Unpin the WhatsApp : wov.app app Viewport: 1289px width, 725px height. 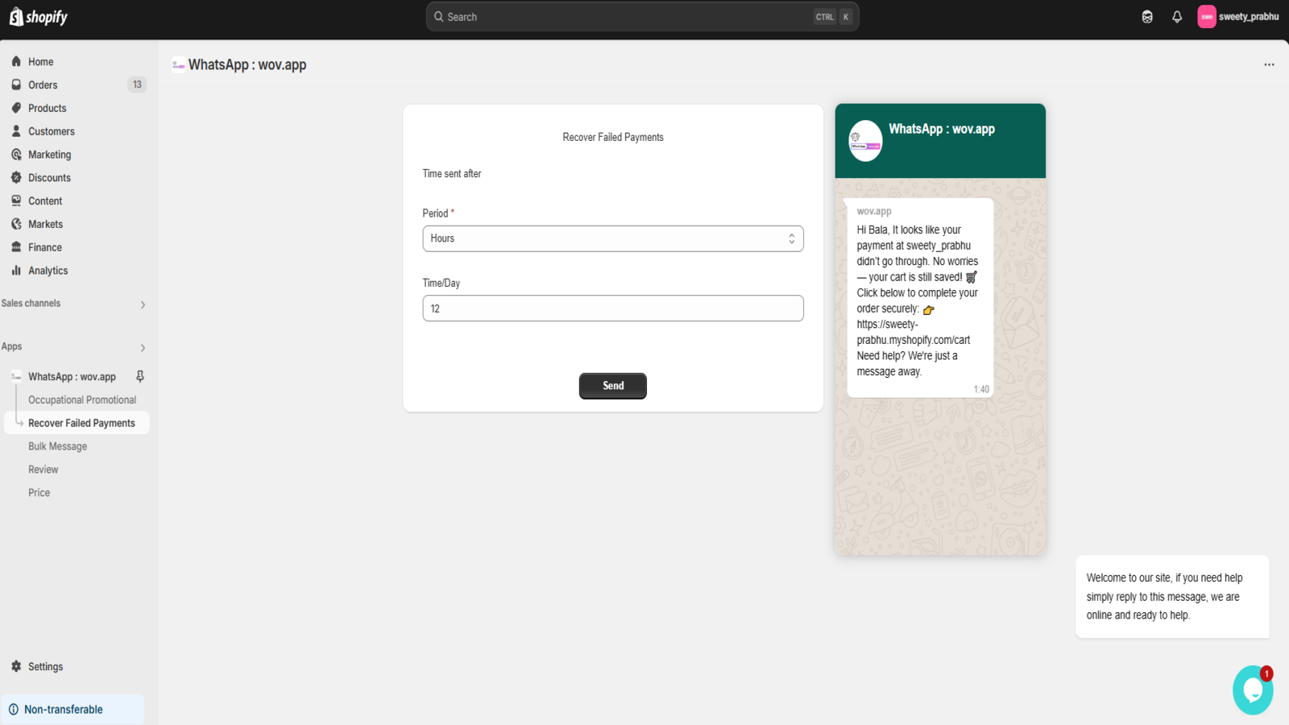pos(140,376)
